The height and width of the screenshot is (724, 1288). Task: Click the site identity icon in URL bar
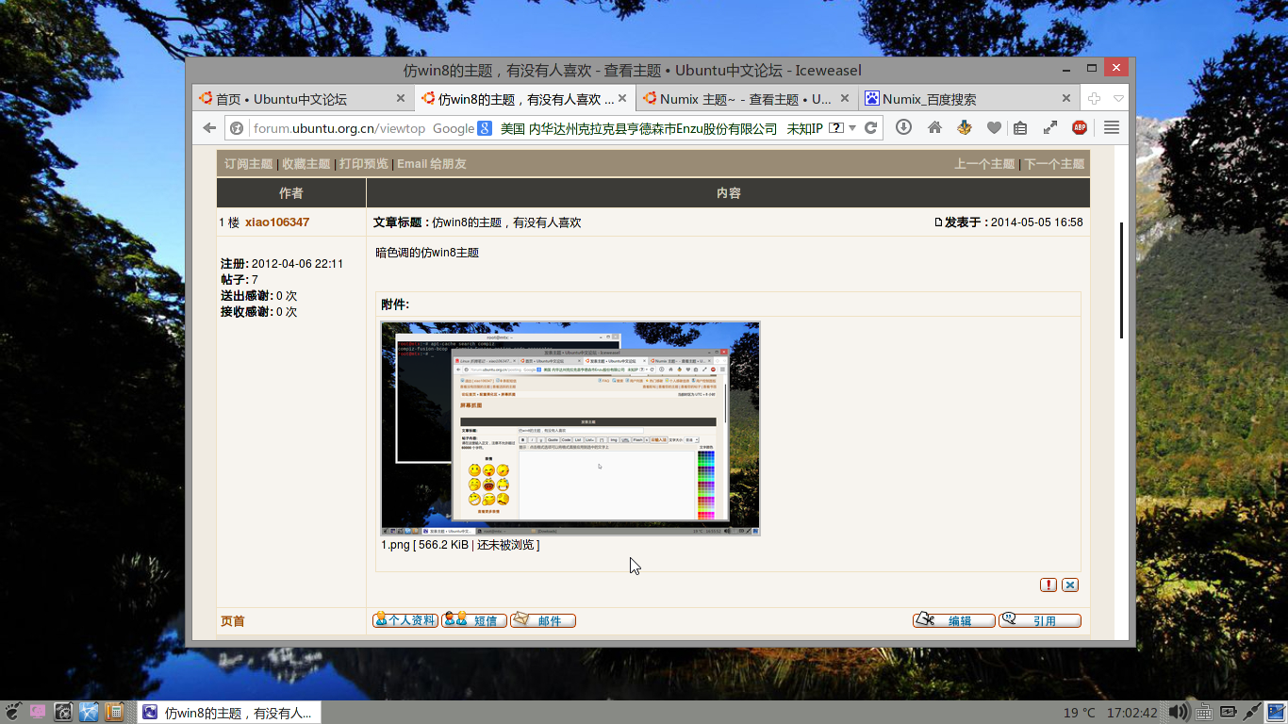[x=238, y=128]
